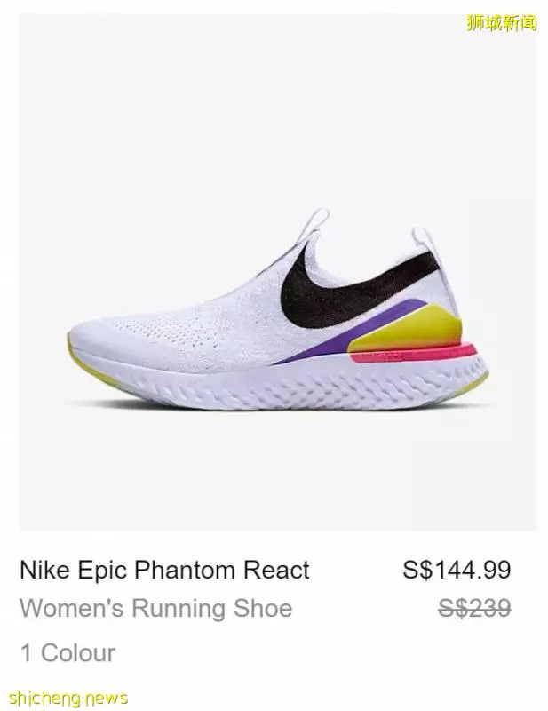The image size is (548, 711).
Task: Click the white wavy React foam midsole
Action: 290,380
